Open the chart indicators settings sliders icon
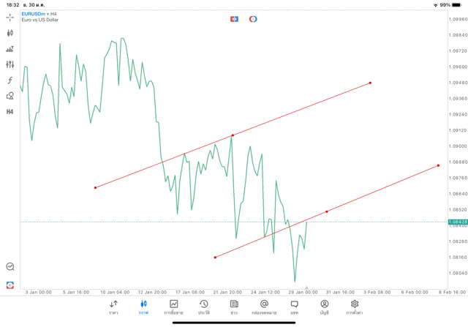 (10, 64)
